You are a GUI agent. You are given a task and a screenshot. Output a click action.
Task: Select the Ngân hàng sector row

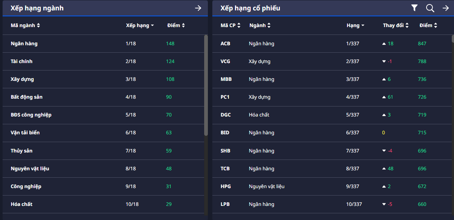click(x=24, y=44)
